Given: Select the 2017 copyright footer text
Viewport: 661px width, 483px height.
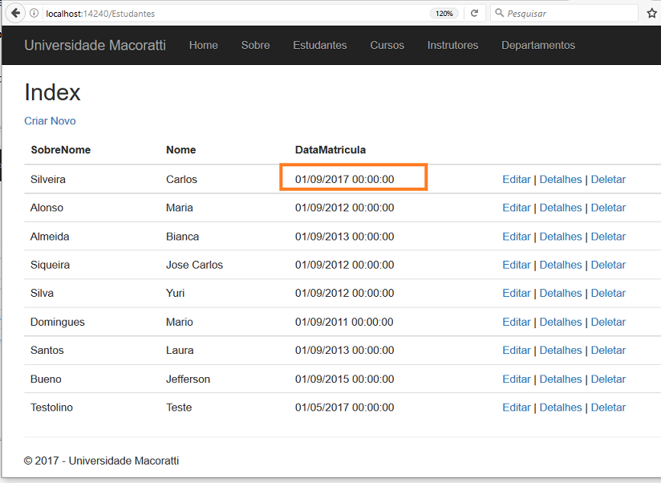Looking at the screenshot, I should click(101, 461).
